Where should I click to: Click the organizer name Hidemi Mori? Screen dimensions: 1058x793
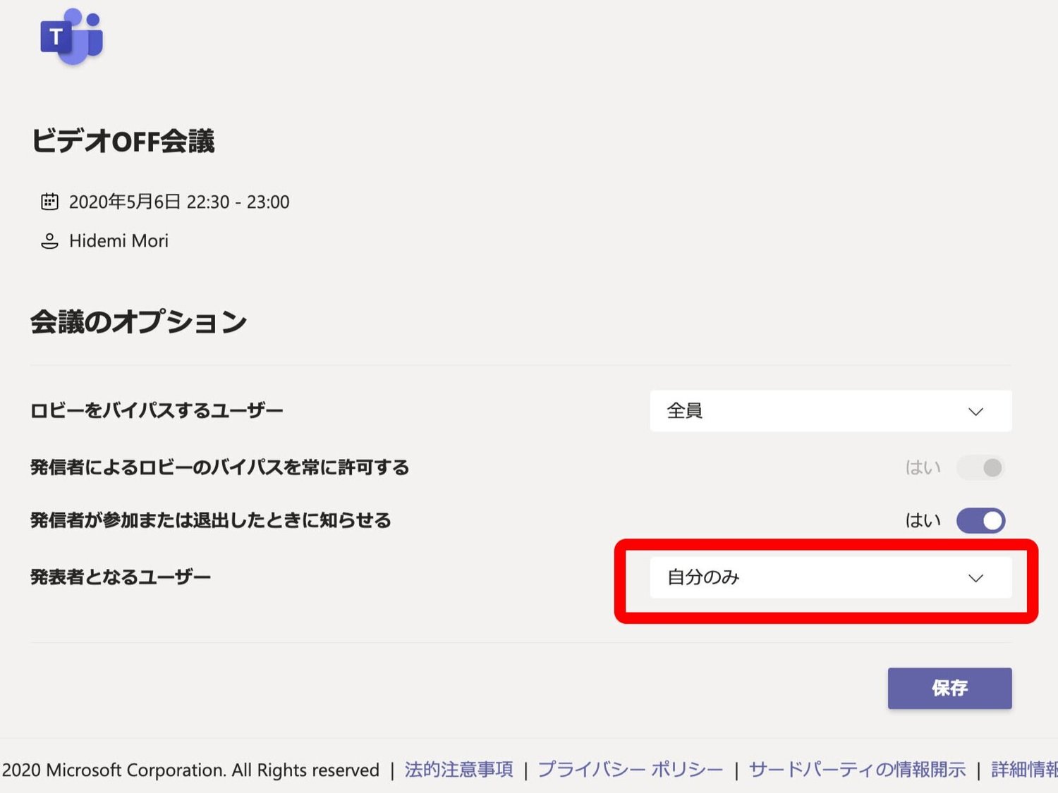(x=118, y=241)
